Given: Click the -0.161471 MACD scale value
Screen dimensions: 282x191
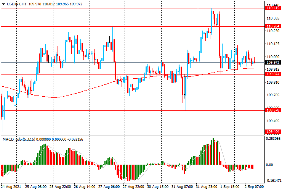Looking at the screenshot, I should (273, 181).
